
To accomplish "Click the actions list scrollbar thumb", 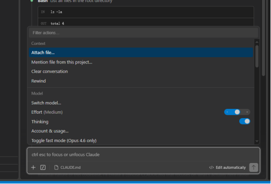I will point(257,56).
